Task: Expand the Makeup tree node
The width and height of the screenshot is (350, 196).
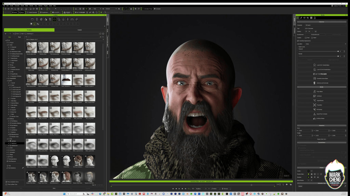Action: [x=7, y=119]
